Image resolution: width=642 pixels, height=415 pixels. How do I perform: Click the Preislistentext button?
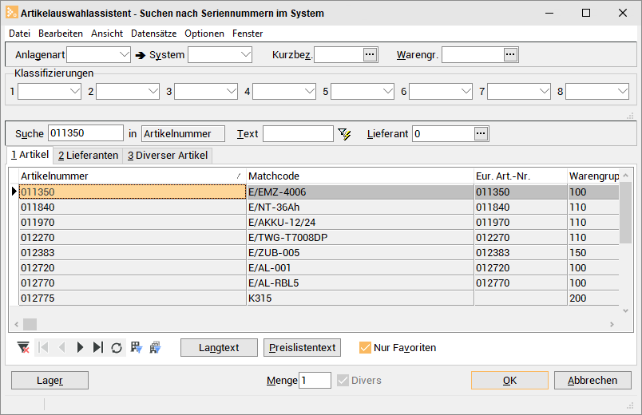302,347
